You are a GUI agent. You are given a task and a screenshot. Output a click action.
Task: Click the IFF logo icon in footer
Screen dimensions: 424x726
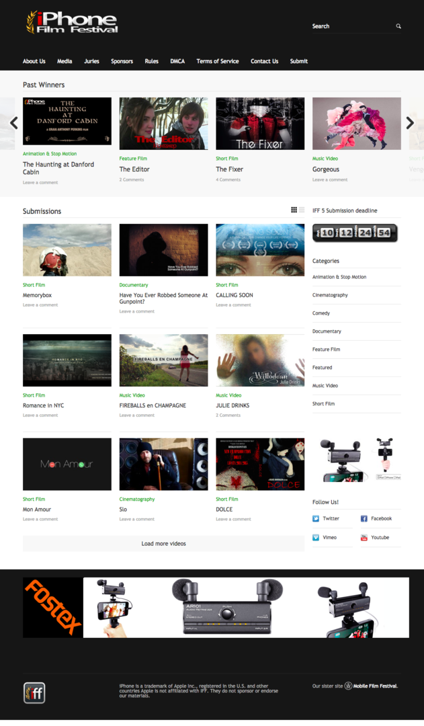click(34, 692)
